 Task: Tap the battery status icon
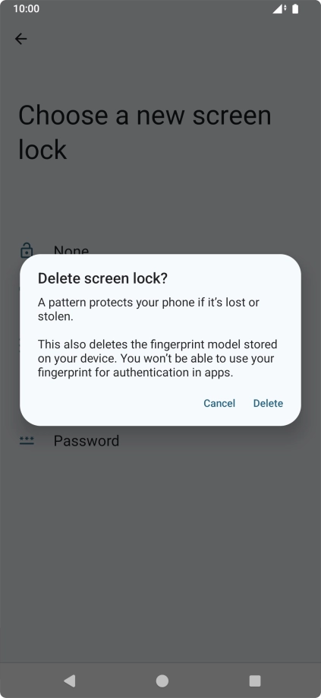(295, 8)
